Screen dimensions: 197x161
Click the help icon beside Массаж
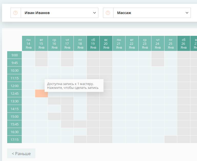[x=108, y=13]
